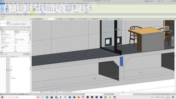Close the Properties palette
The height and width of the screenshot is (99, 176).
click(x=30, y=19)
